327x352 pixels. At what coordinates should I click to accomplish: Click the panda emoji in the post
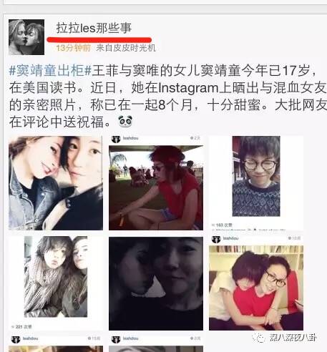point(125,122)
